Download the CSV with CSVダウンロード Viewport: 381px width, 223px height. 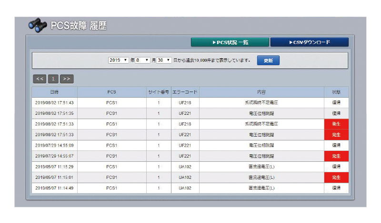tap(309, 42)
